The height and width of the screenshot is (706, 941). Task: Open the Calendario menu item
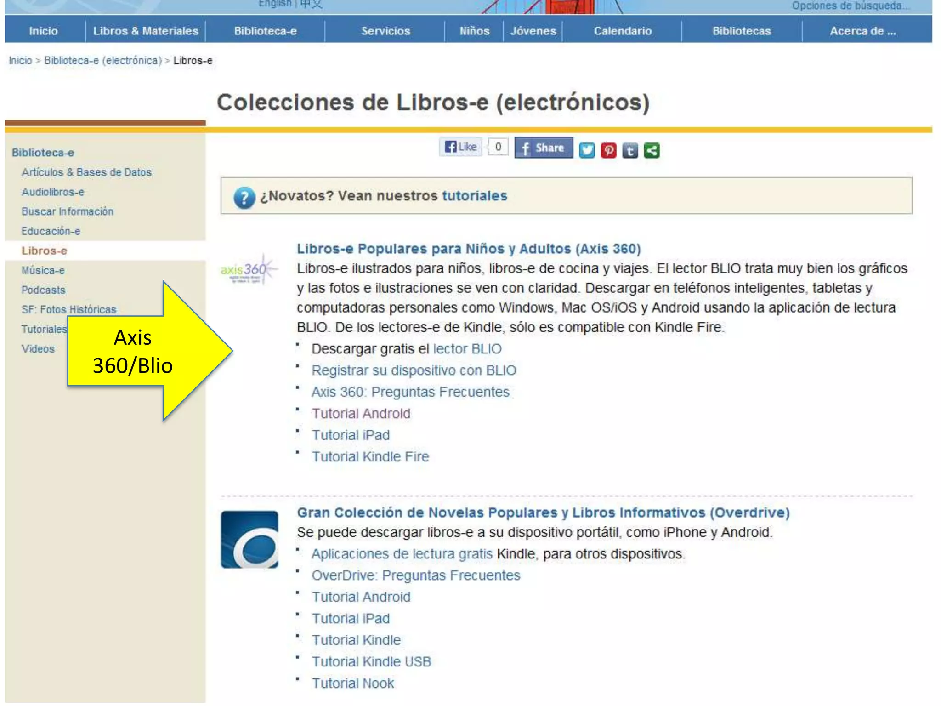[x=622, y=31]
